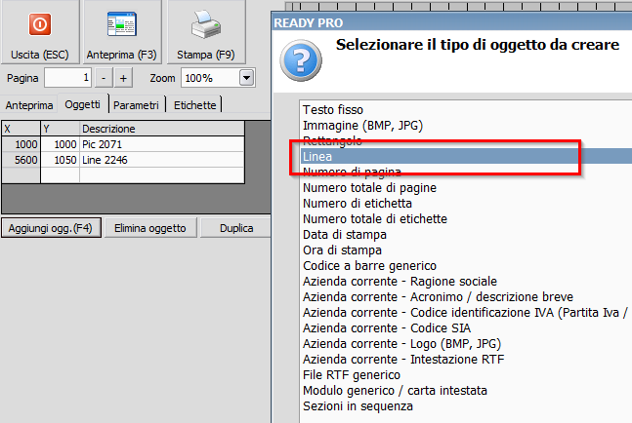Image resolution: width=632 pixels, height=423 pixels.
Task: Choose Linea from object type list
Action: tap(318, 156)
